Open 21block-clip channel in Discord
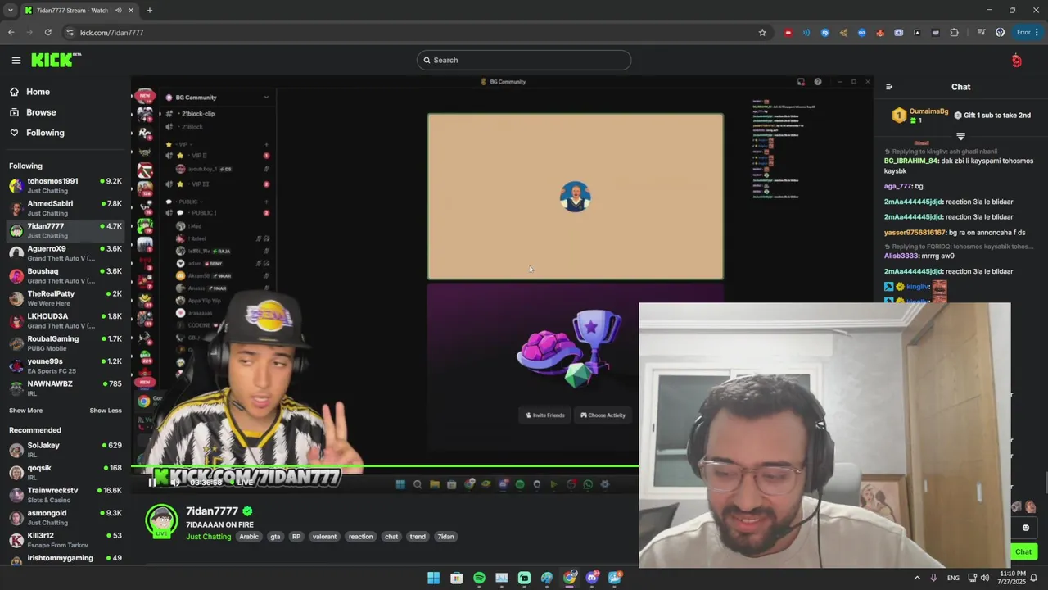The height and width of the screenshot is (590, 1048). click(198, 114)
